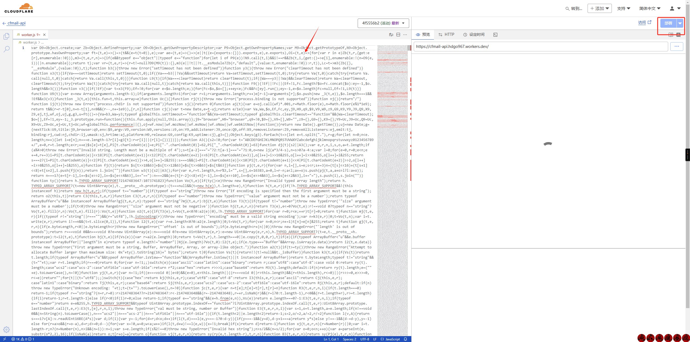Open the 简体中文 language menu

tap(650, 9)
